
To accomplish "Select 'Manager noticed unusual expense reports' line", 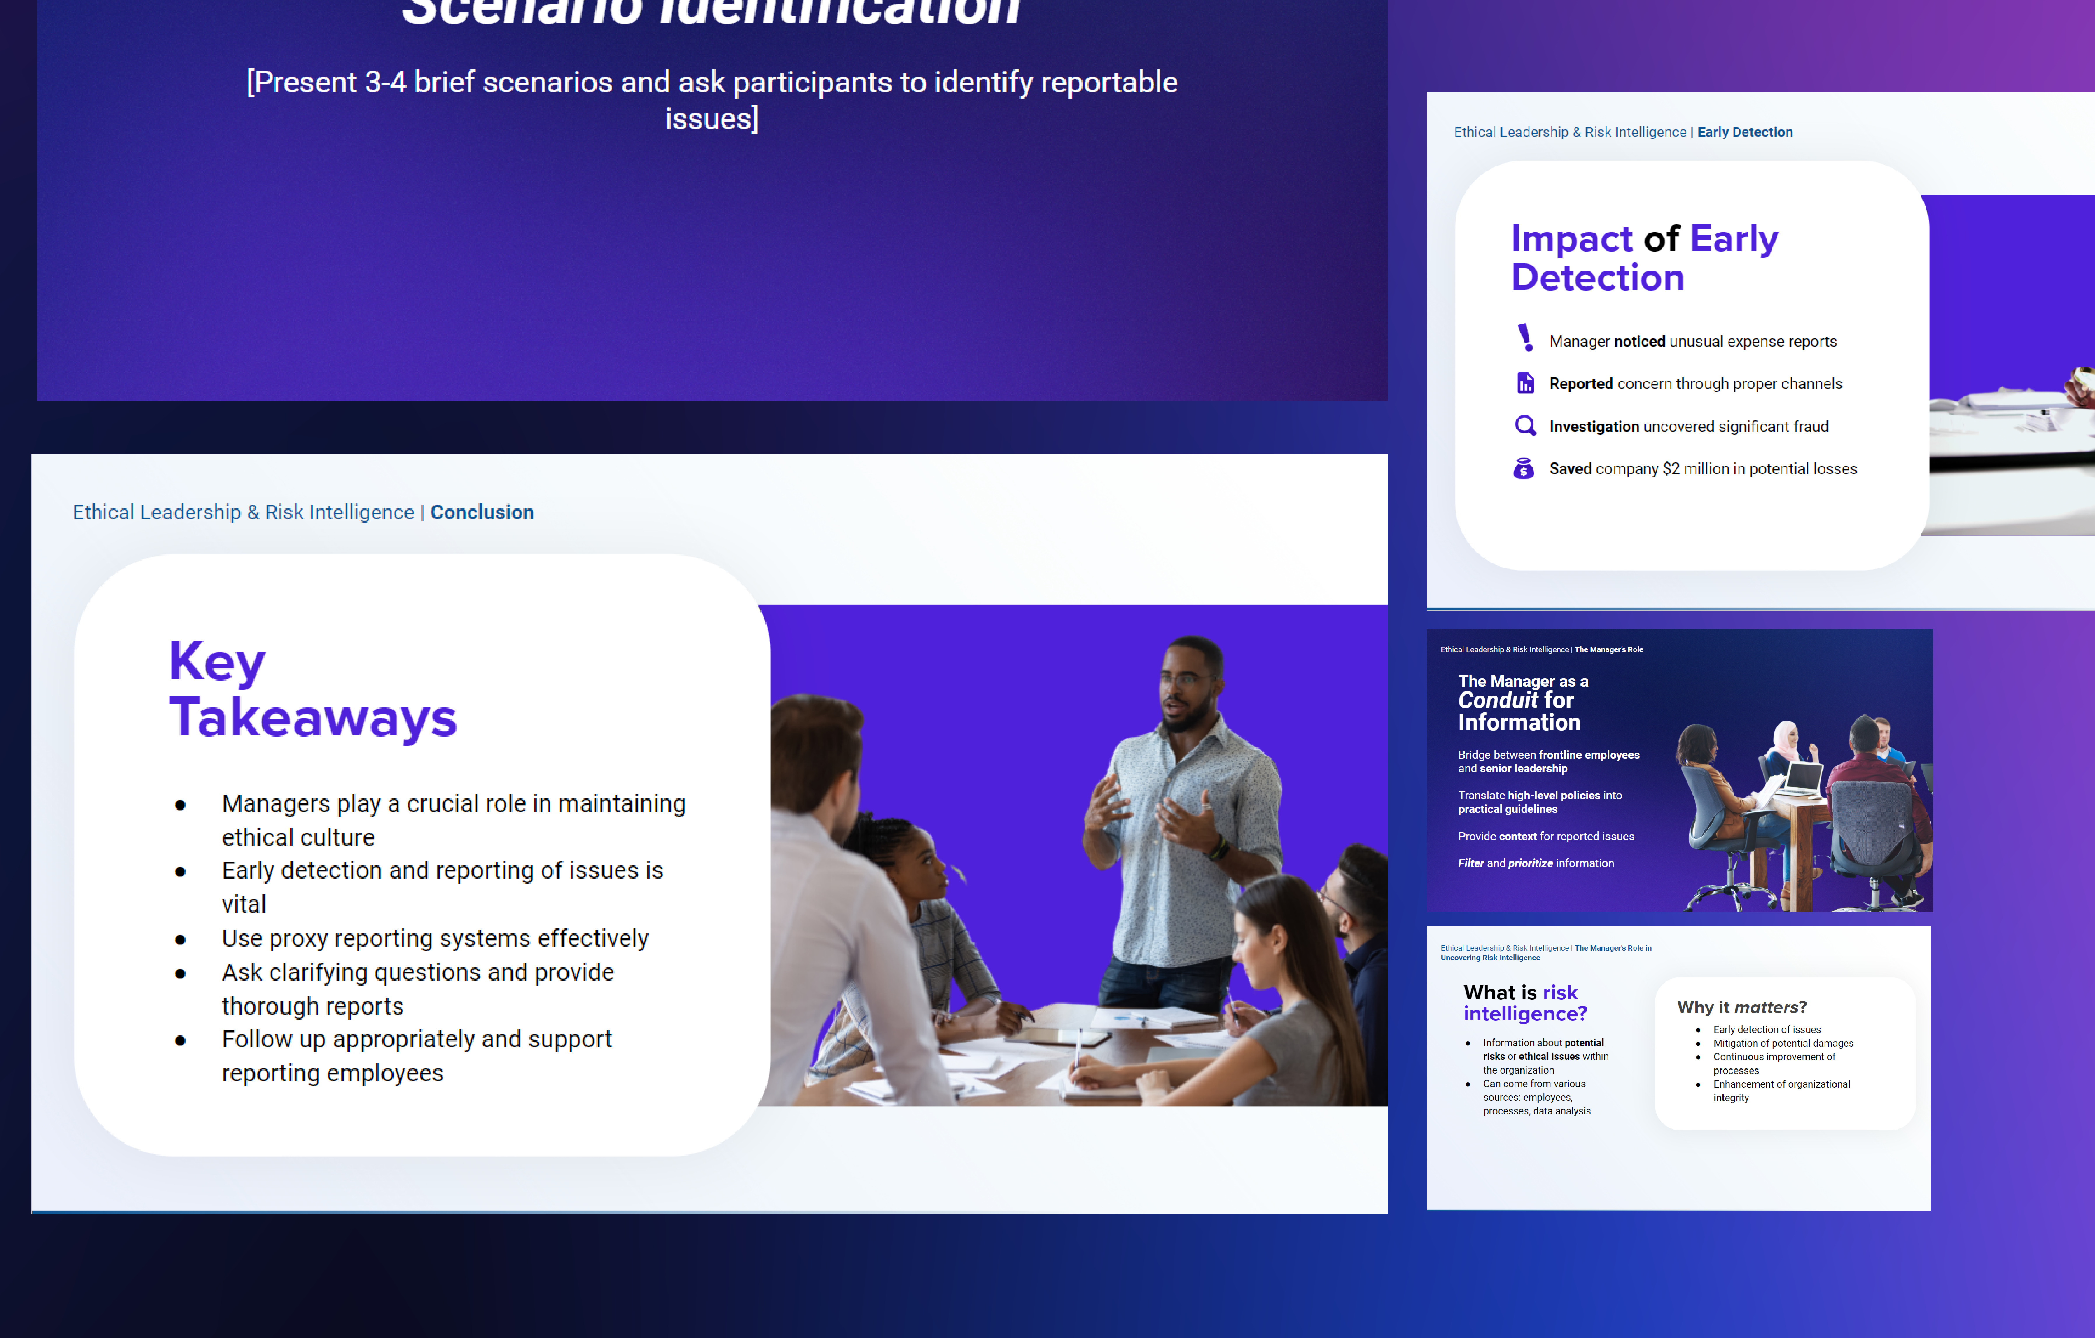I will [x=1693, y=342].
